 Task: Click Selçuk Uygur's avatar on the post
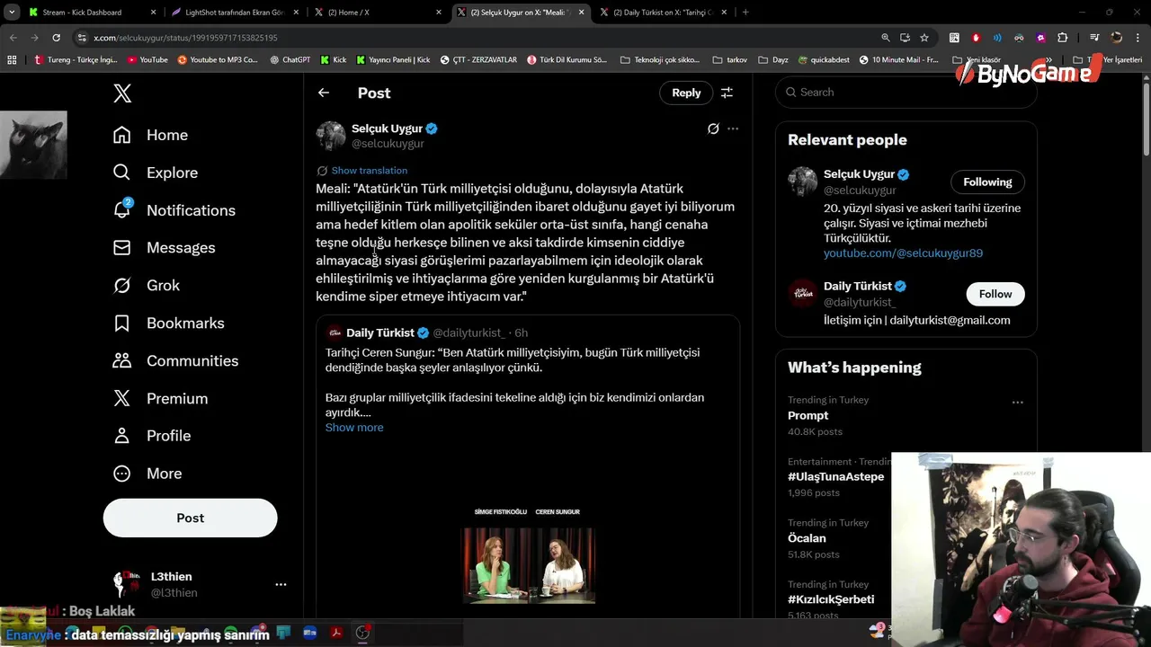pos(331,136)
